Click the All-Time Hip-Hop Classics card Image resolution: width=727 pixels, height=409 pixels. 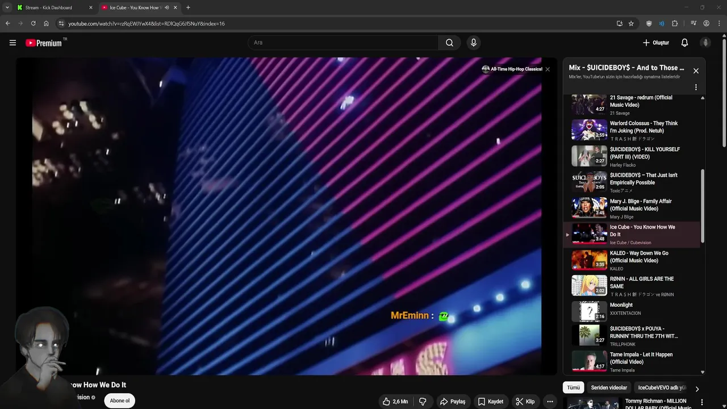pyautogui.click(x=512, y=69)
